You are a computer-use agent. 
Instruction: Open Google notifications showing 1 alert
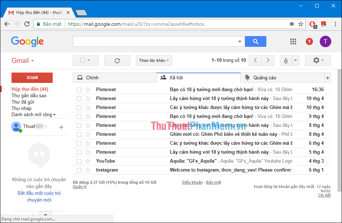309,41
